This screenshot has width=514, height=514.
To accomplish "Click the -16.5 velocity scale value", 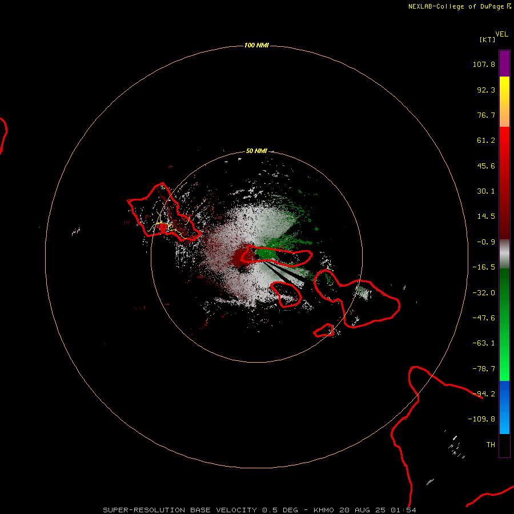I will tap(484, 267).
